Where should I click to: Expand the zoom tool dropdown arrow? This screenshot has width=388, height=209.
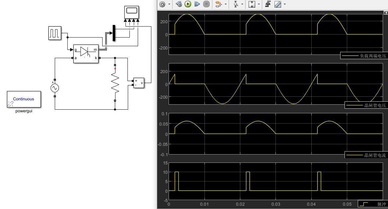pos(243,5)
